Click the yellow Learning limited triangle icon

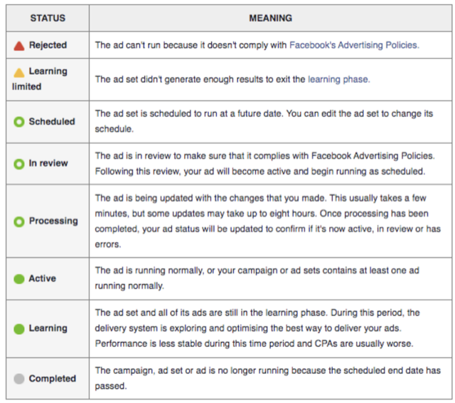pyautogui.click(x=19, y=72)
